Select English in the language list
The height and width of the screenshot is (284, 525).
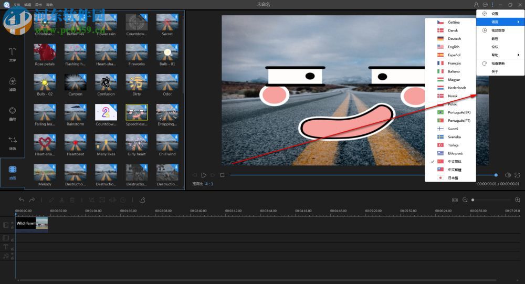(453, 47)
